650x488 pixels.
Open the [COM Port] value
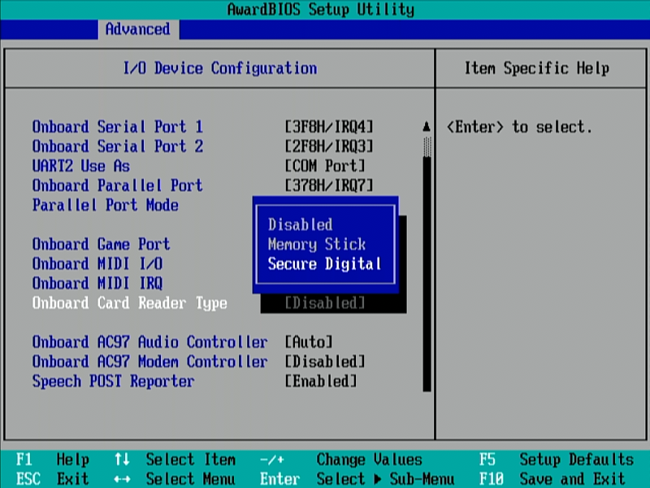coord(325,166)
